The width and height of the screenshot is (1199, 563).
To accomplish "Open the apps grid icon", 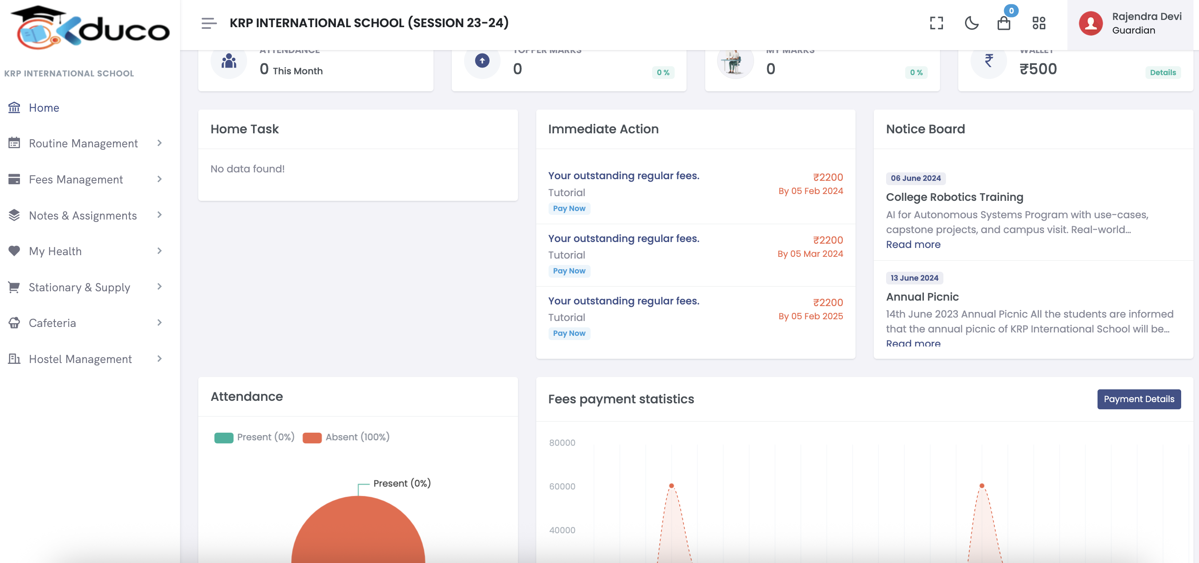I will [x=1039, y=23].
